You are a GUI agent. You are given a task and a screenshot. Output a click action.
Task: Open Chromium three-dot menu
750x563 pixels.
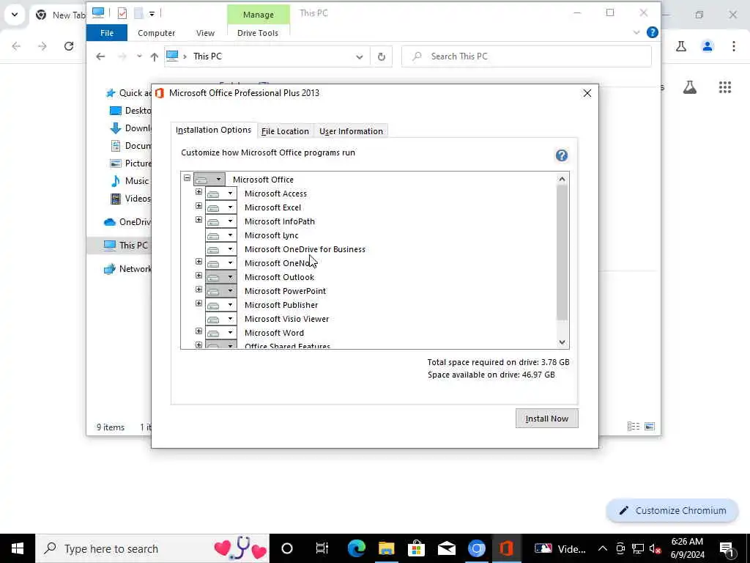pyautogui.click(x=734, y=46)
